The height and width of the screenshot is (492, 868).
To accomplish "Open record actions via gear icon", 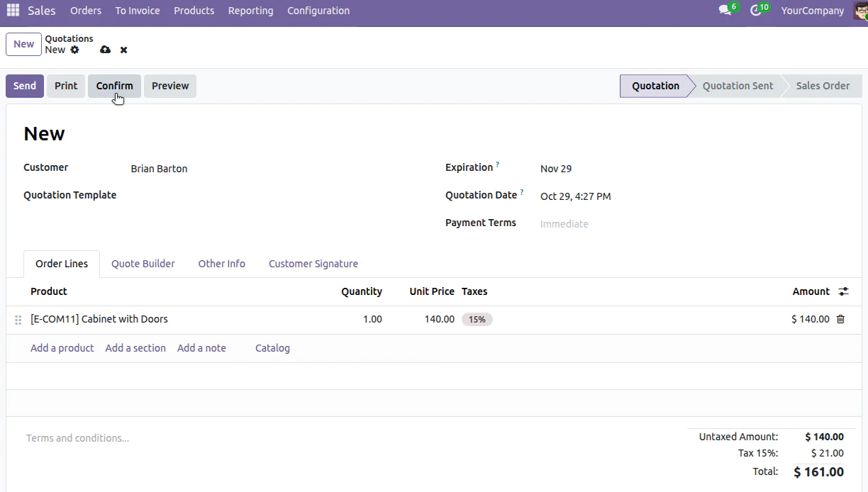I will [x=74, y=50].
